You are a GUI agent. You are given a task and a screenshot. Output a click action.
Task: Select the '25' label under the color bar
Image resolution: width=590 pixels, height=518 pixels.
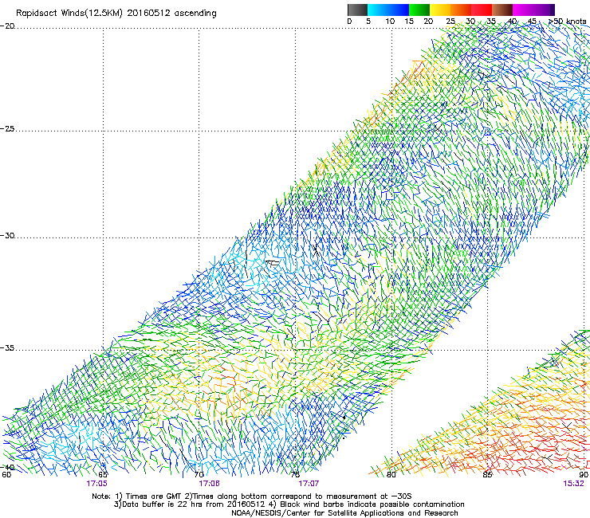coord(450,22)
